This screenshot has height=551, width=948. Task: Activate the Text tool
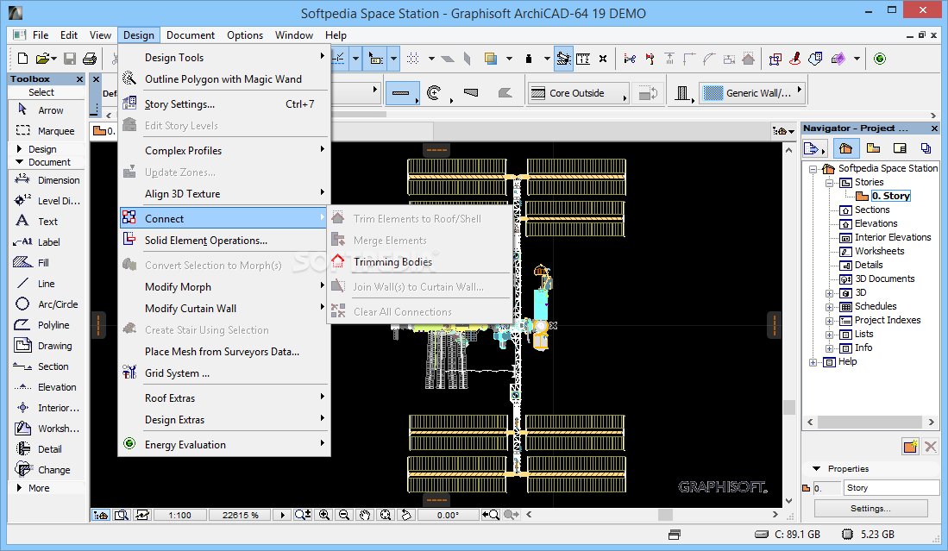pos(46,221)
